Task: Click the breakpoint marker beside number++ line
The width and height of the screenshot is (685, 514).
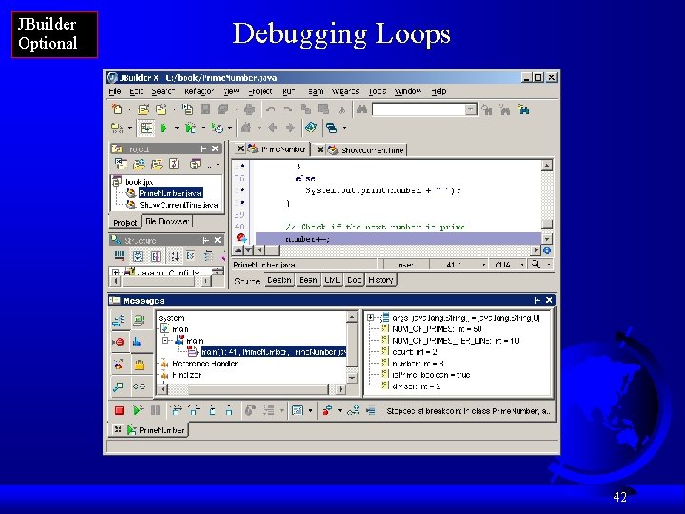Action: pos(241,238)
